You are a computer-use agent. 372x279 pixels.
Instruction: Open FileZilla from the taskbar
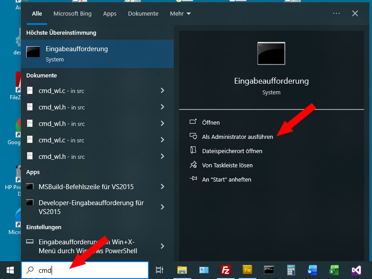[x=225, y=270]
